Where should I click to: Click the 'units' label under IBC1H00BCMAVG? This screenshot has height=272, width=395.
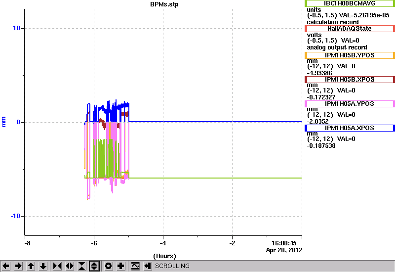314,9
